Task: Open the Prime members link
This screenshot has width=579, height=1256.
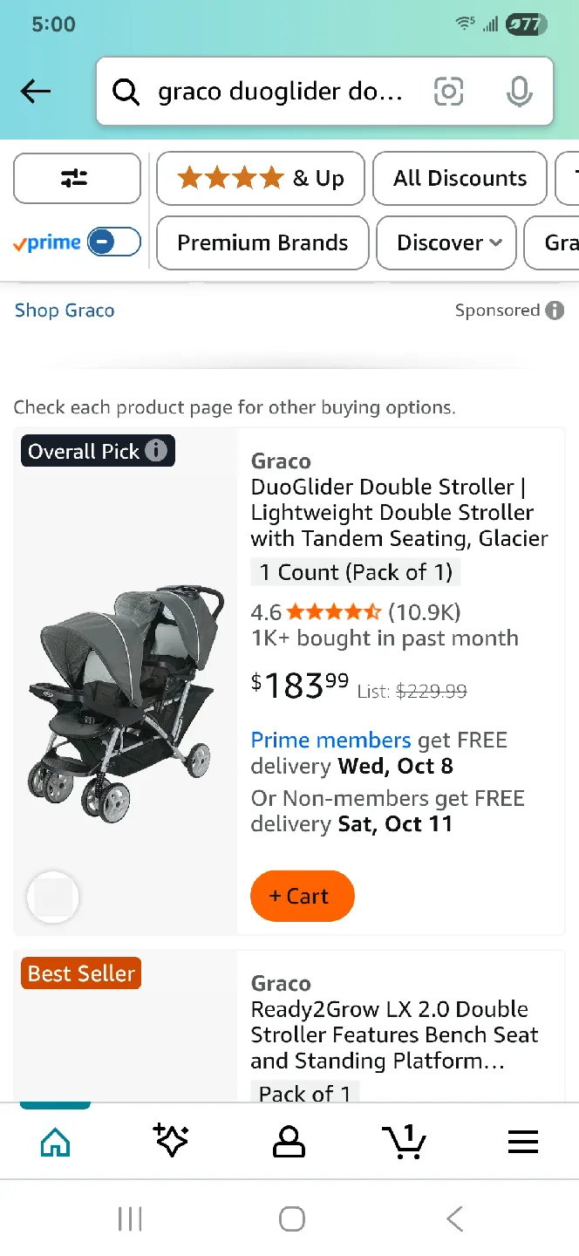Action: (x=330, y=740)
